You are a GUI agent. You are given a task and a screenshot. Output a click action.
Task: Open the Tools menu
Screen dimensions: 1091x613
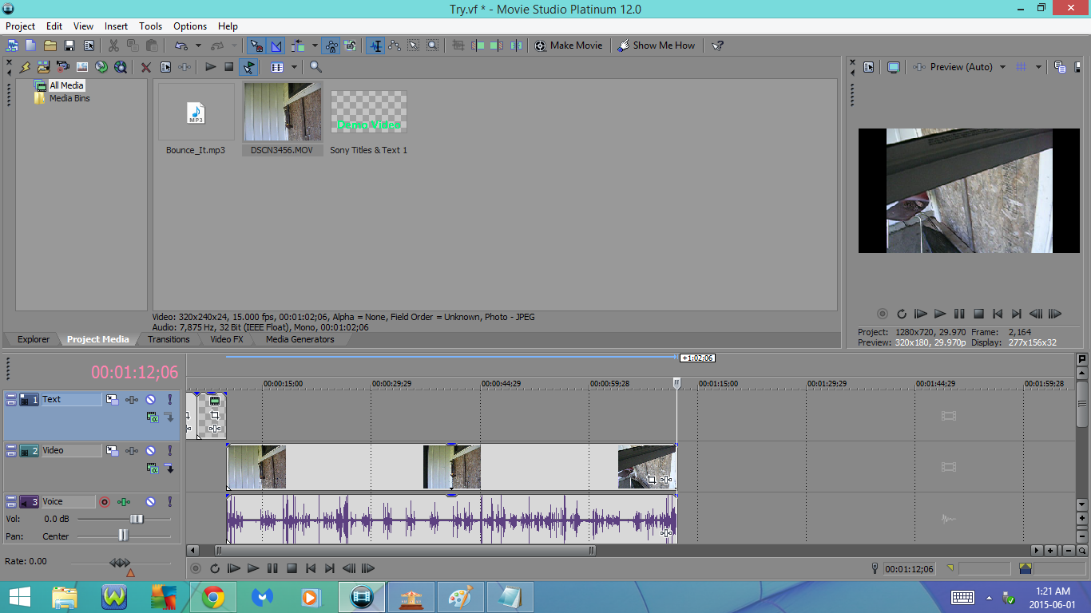tap(150, 26)
